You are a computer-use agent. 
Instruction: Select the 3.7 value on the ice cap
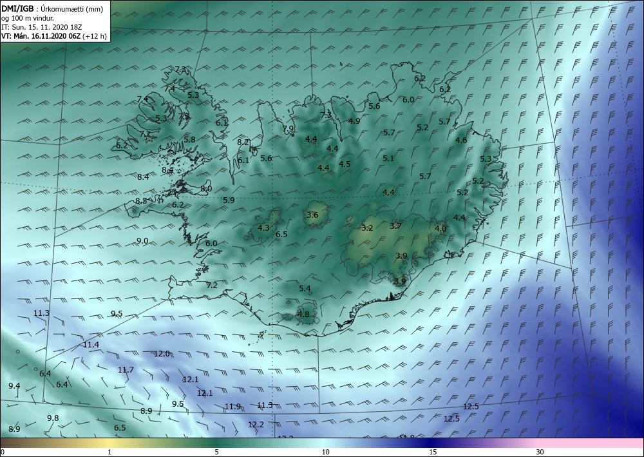tap(395, 226)
